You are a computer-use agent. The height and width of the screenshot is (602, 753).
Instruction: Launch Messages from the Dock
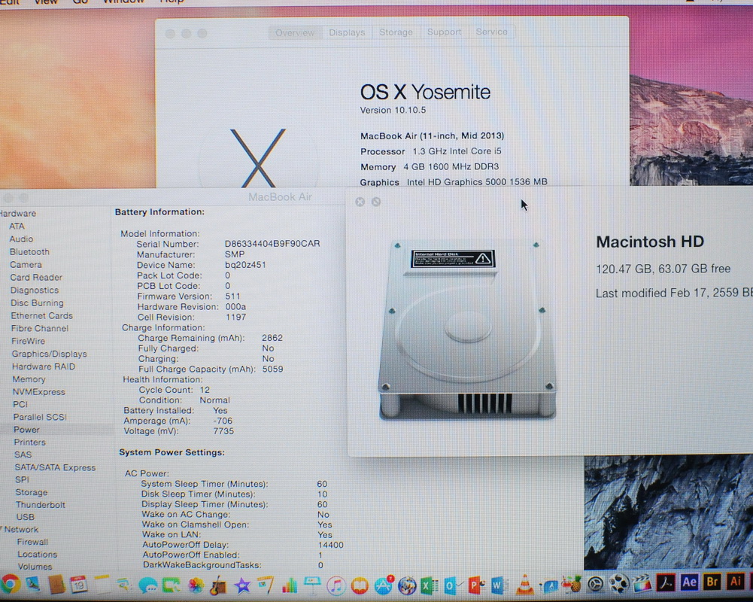click(148, 585)
